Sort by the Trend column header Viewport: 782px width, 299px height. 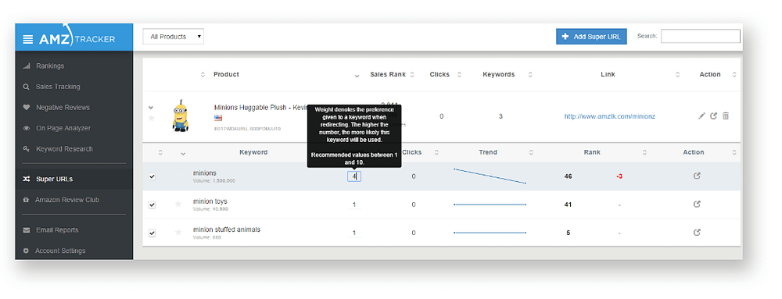[x=488, y=152]
